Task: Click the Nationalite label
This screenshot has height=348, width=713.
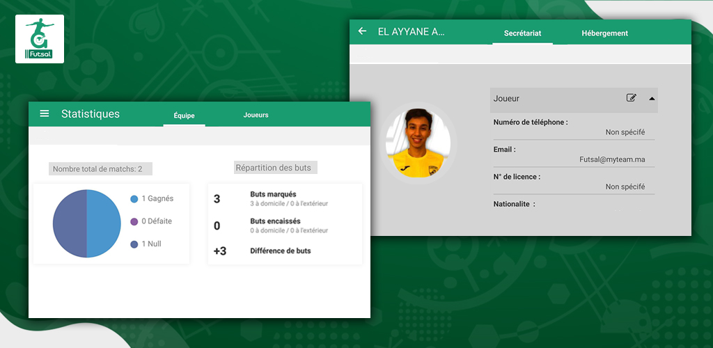Action: click(515, 204)
